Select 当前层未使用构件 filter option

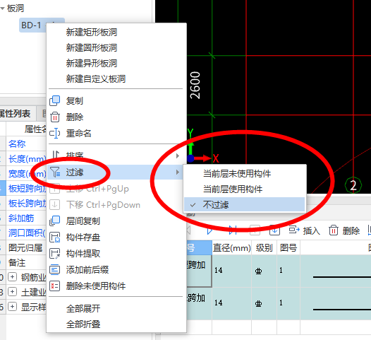[x=237, y=174]
